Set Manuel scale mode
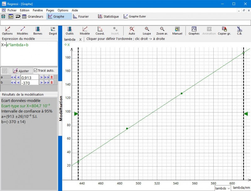Viewport: 251px width, 191px height. pos(177,31)
